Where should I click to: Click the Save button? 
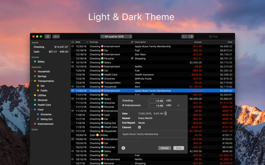(179, 148)
